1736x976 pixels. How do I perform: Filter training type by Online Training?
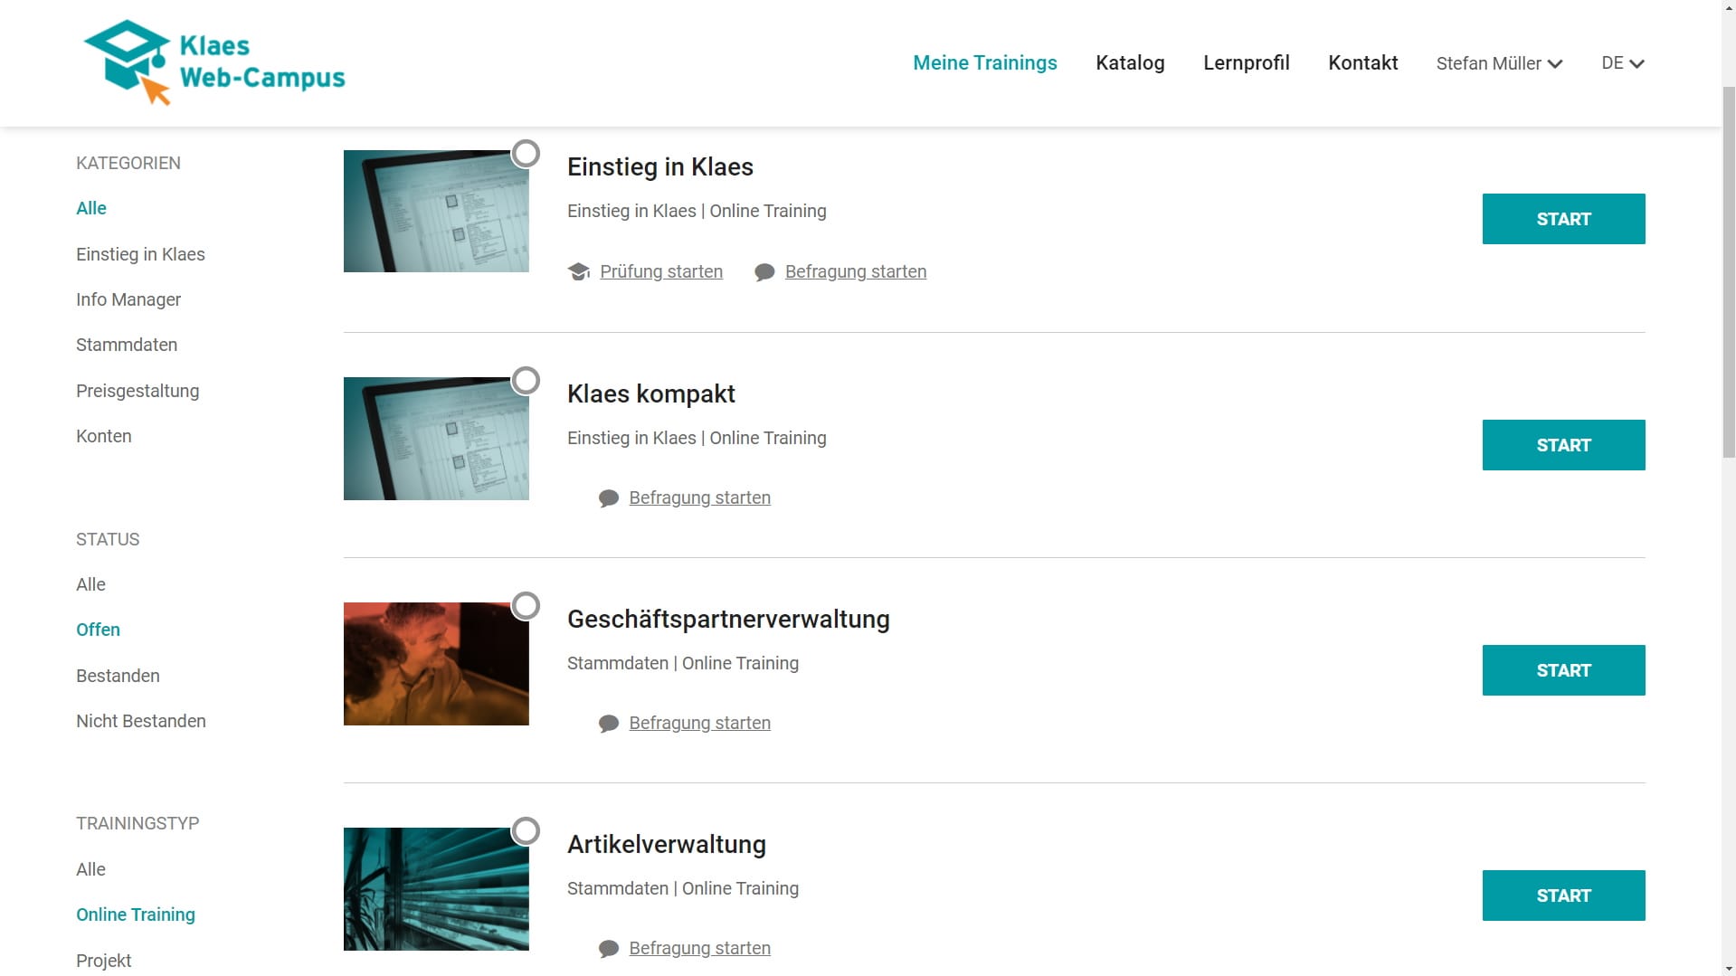(x=136, y=914)
